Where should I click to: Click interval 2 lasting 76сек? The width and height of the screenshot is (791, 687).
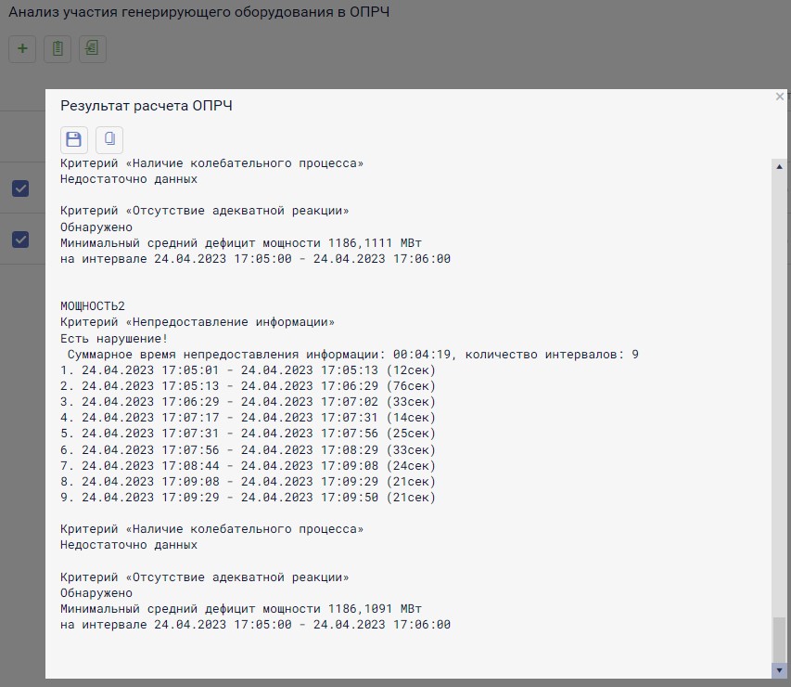249,386
